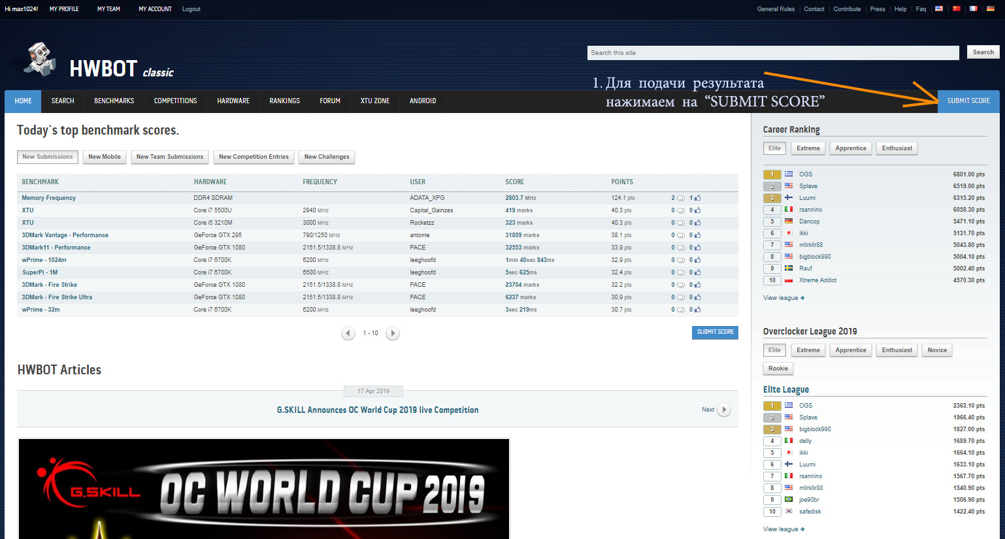Select the New Team Submissions tab
1005x539 pixels.
pyautogui.click(x=170, y=157)
